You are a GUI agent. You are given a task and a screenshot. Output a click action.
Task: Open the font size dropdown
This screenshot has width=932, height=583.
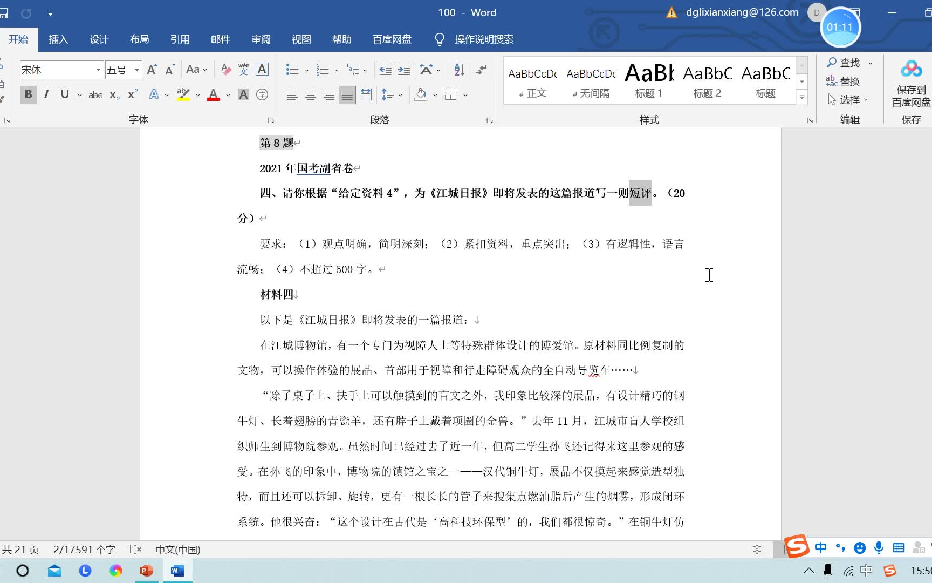(x=137, y=70)
